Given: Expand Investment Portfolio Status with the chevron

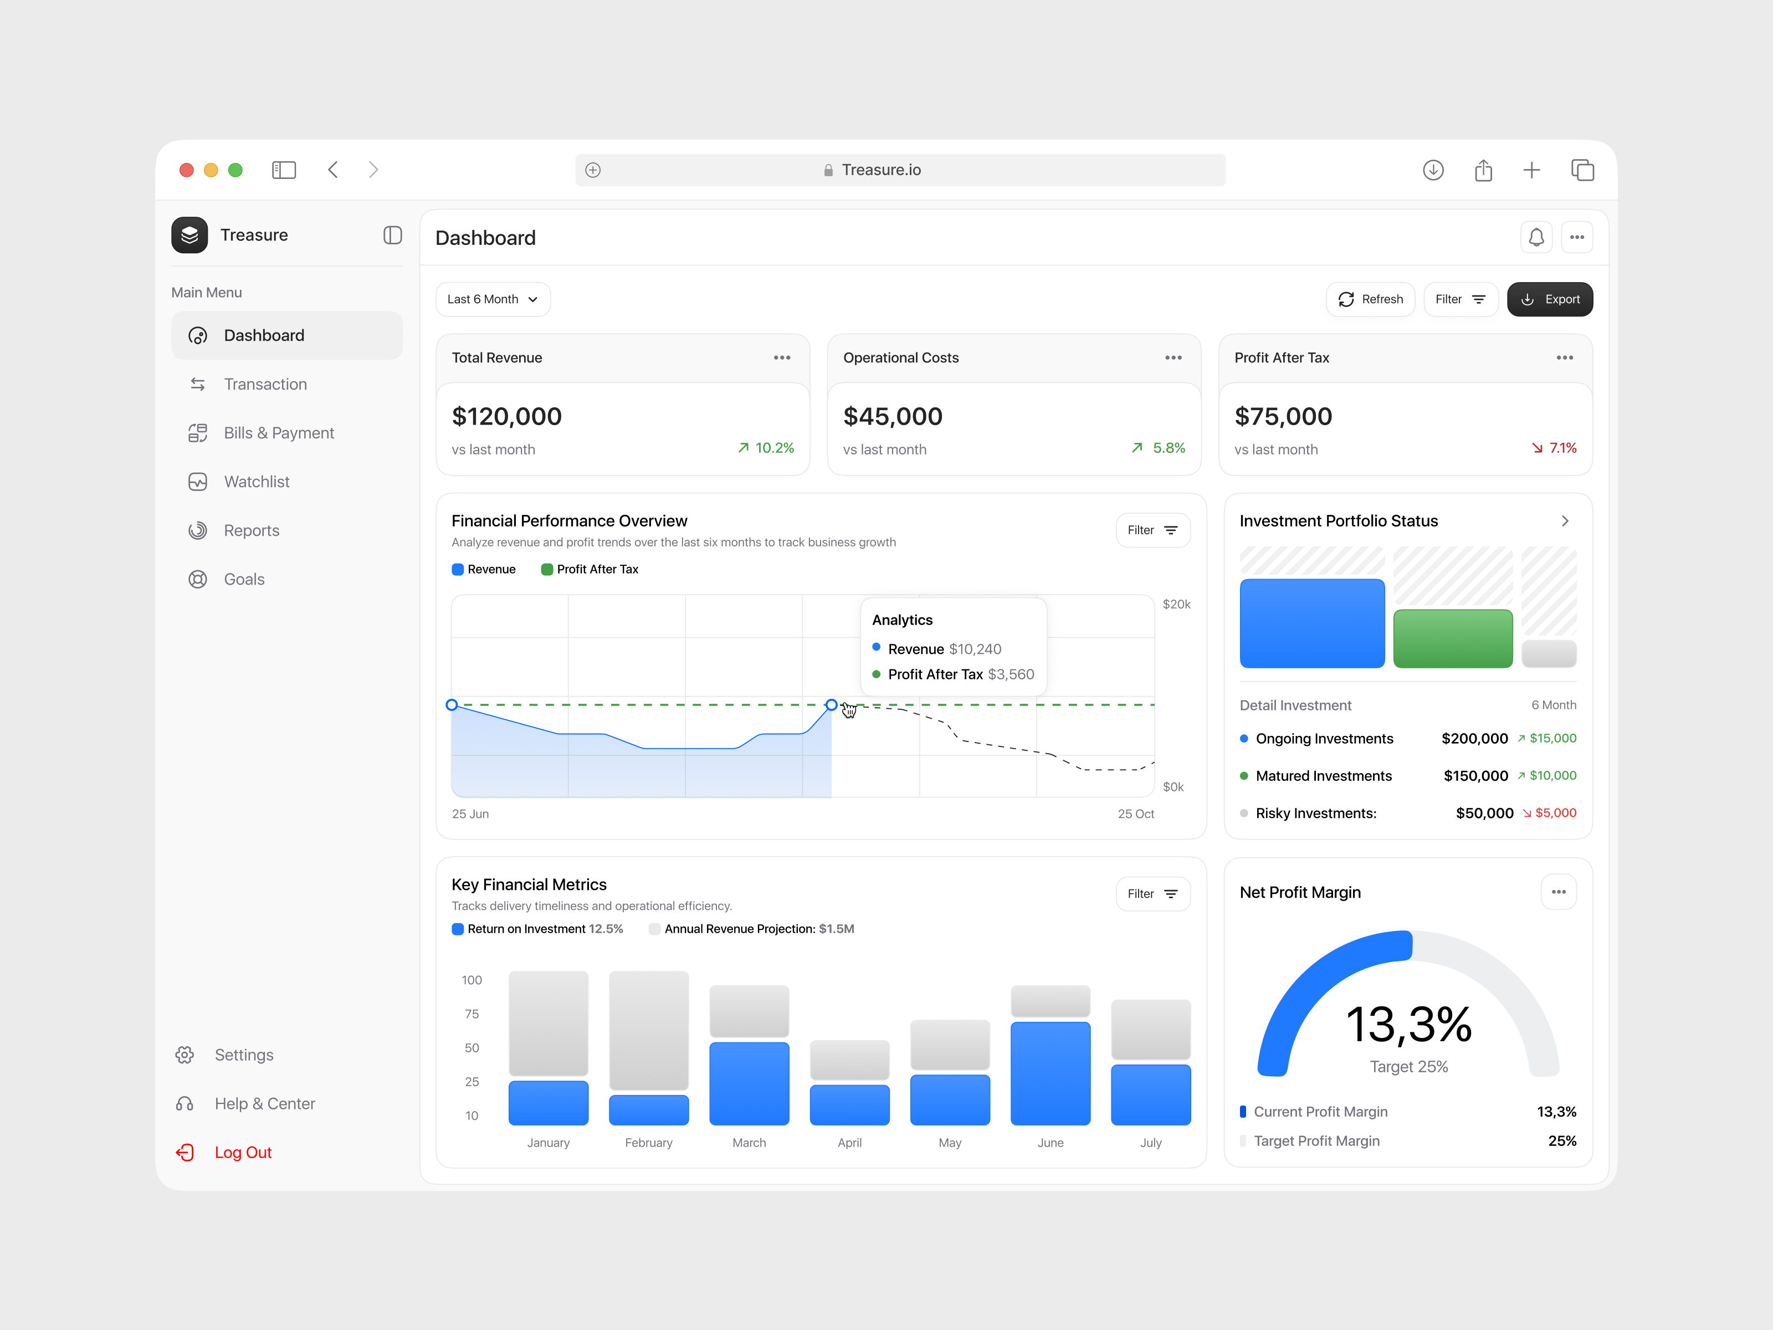Looking at the screenshot, I should click(1565, 521).
